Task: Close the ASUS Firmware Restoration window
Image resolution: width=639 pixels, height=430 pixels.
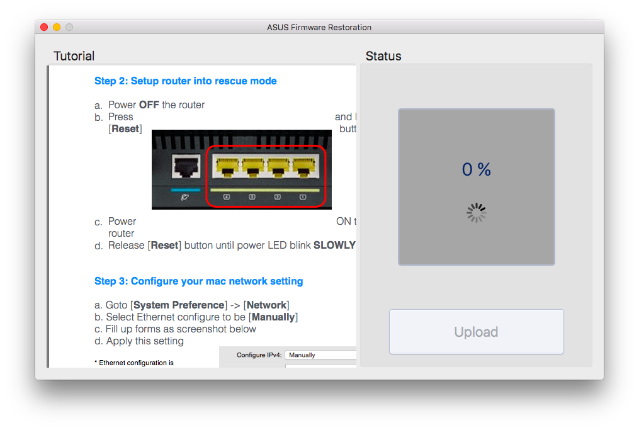Action: click(45, 27)
